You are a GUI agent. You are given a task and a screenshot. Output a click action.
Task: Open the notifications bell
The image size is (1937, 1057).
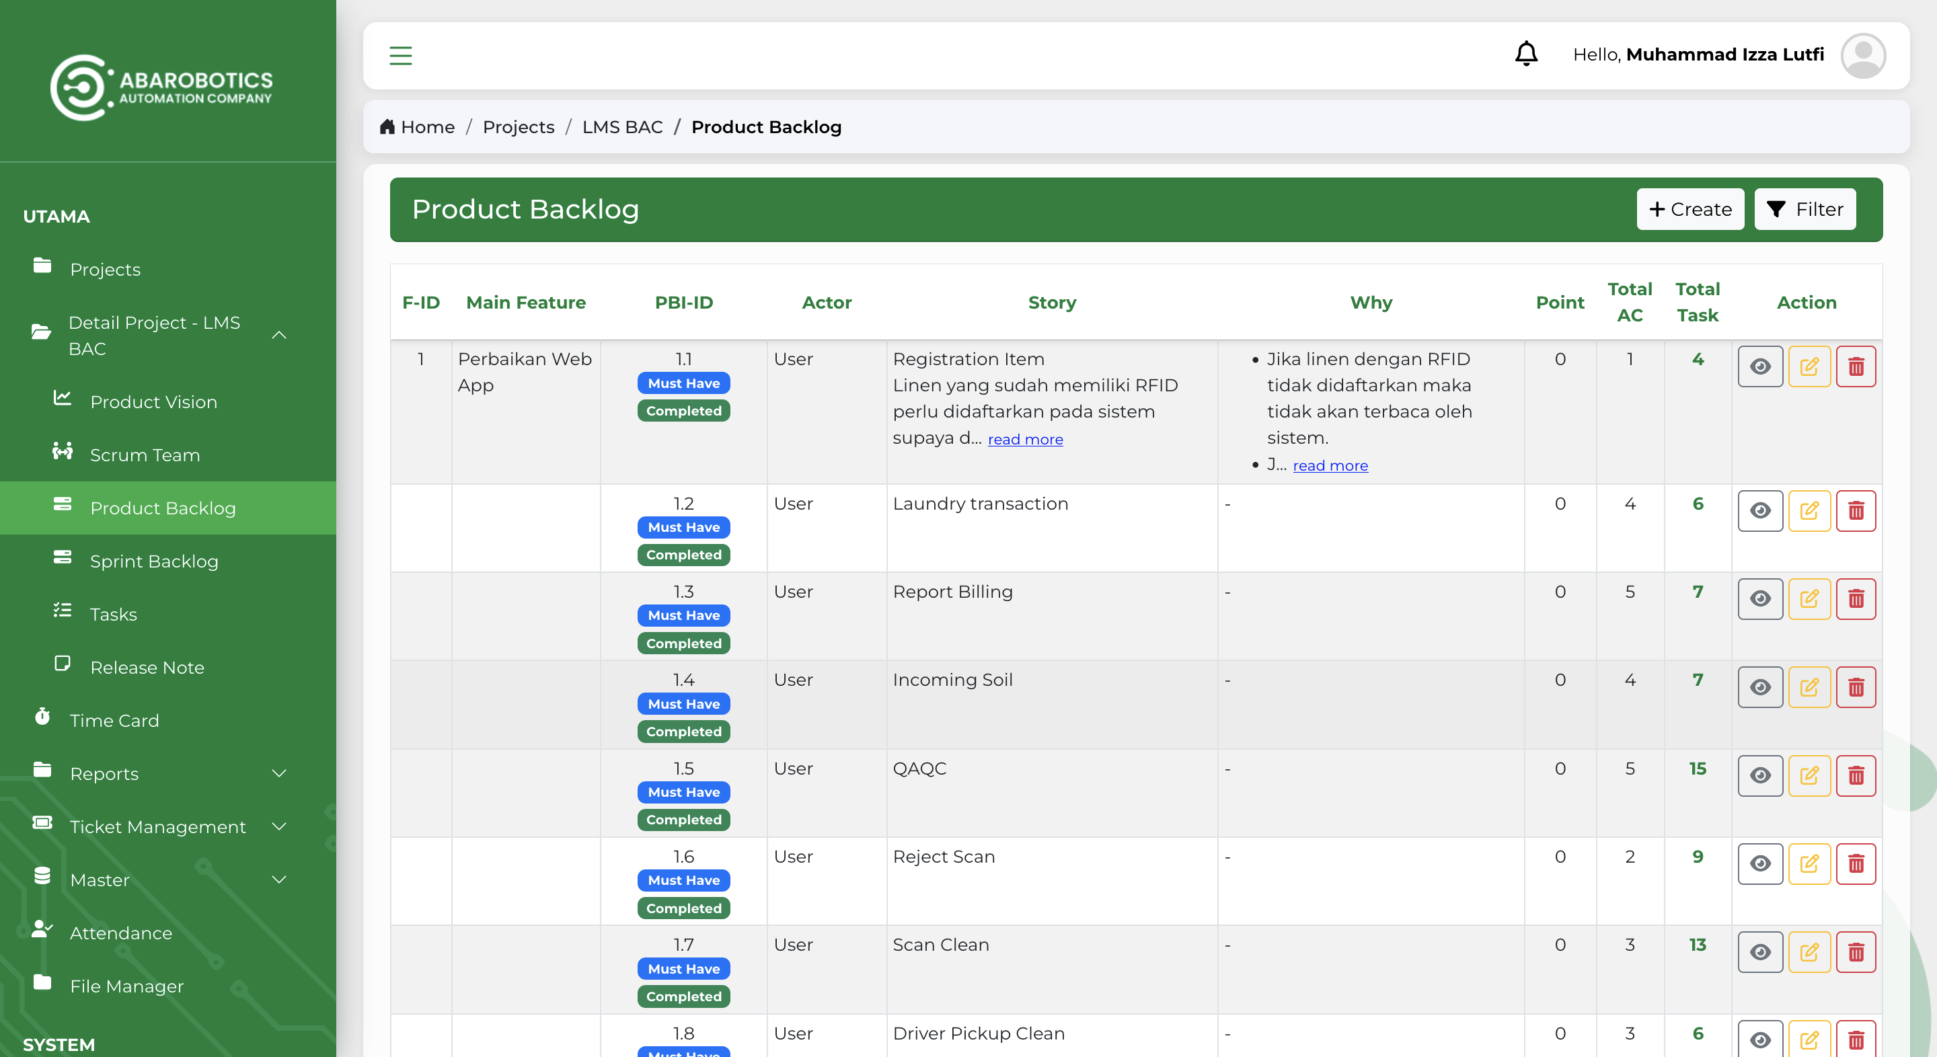(x=1525, y=54)
